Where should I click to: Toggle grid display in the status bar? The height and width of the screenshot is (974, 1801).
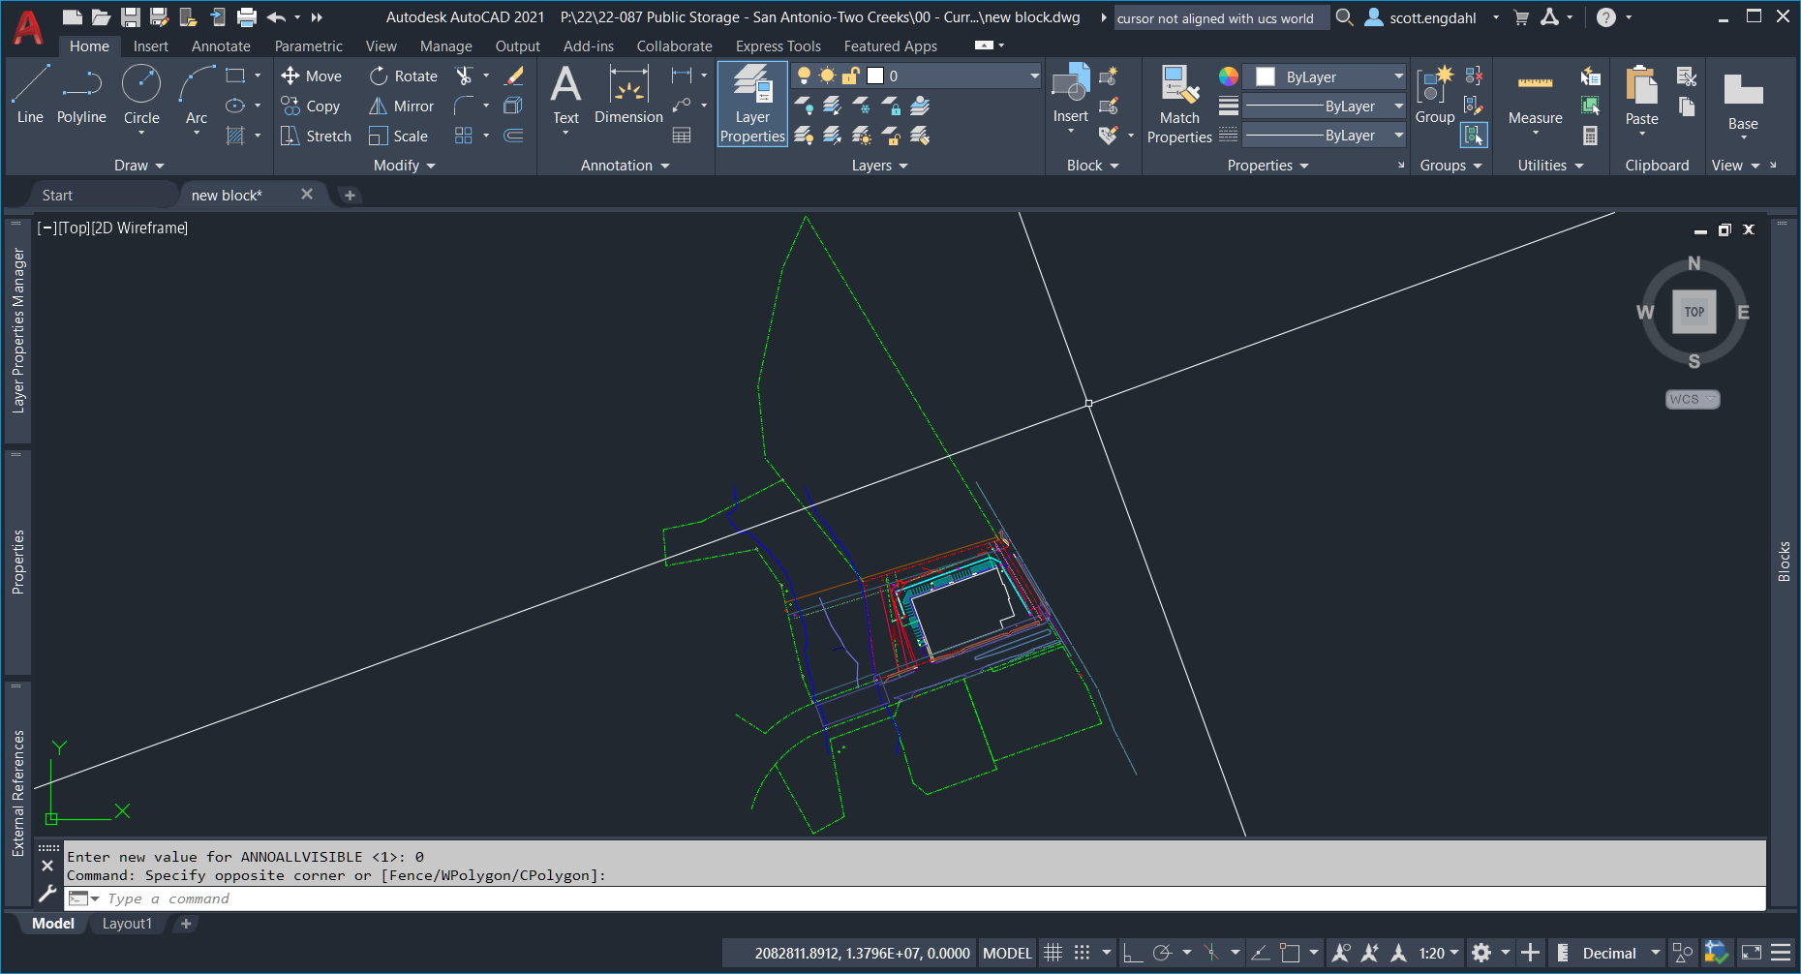(x=1053, y=953)
